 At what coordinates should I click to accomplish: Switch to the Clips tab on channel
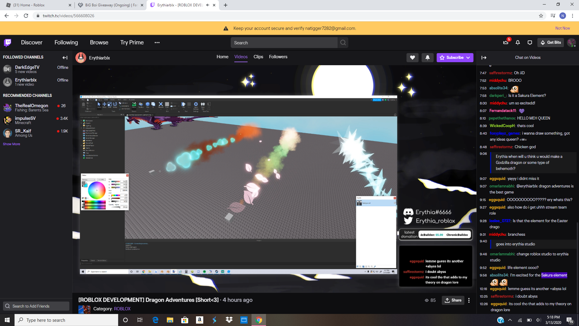[258, 56]
